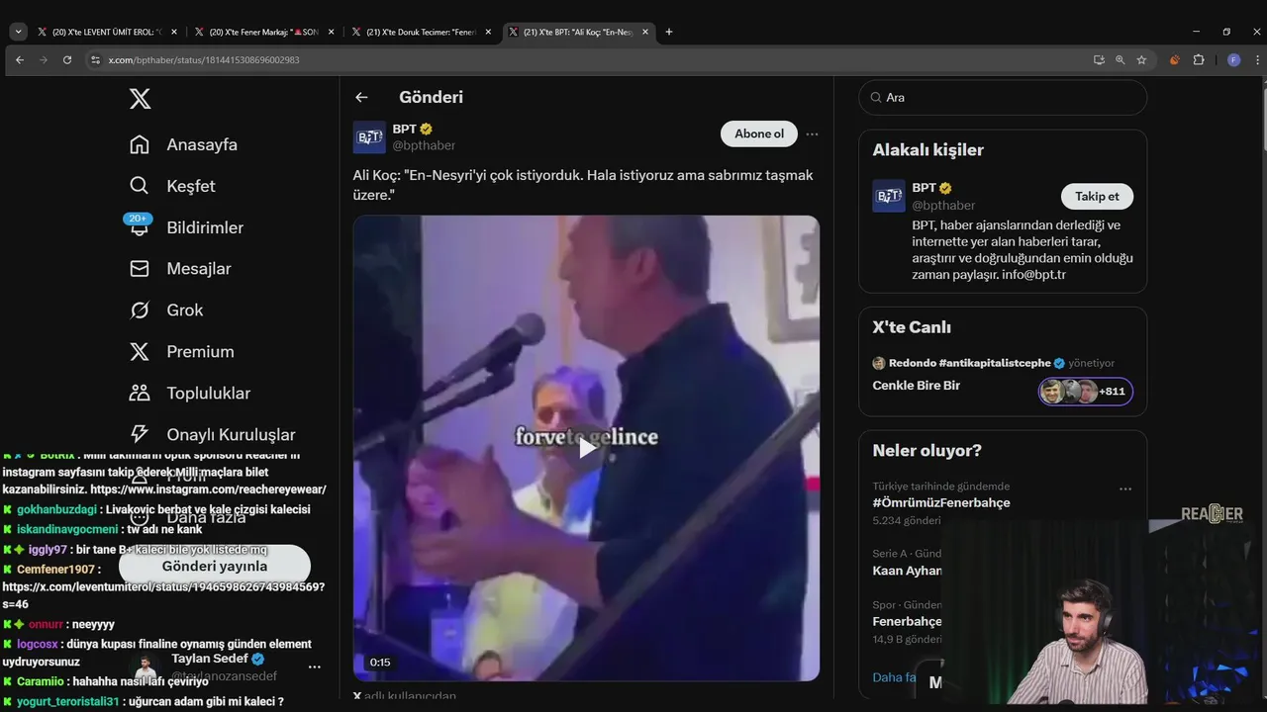
Task: Open BPT profile avatar in post
Action: click(369, 137)
